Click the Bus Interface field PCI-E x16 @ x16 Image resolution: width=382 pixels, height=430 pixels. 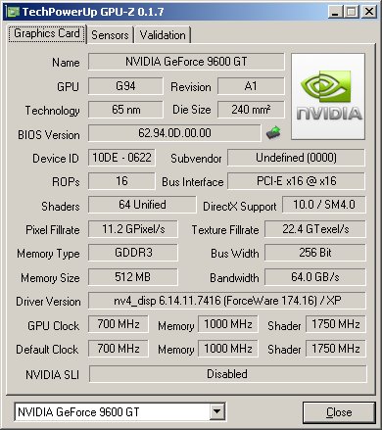(296, 181)
